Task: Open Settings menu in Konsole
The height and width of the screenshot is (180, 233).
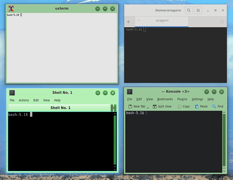Action: (197, 99)
